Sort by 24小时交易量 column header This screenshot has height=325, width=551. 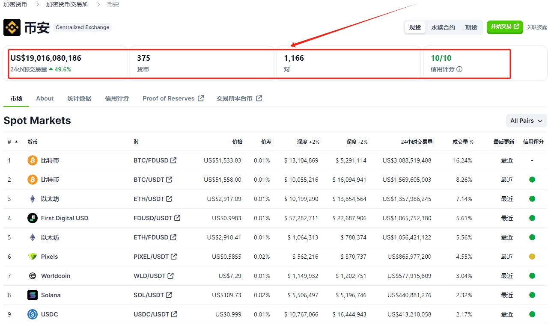pos(417,142)
